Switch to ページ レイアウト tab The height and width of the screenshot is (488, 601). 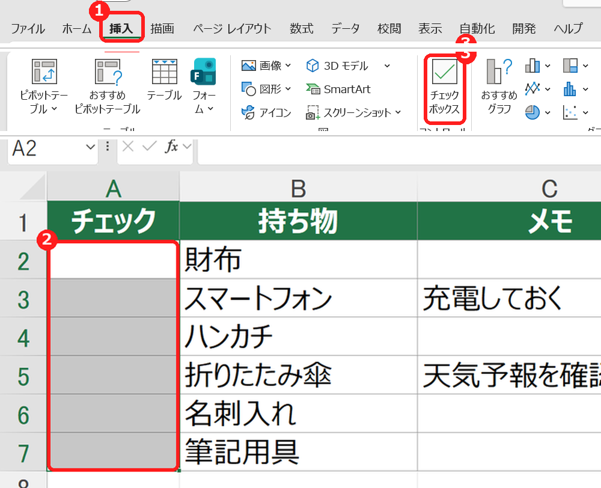tap(232, 29)
